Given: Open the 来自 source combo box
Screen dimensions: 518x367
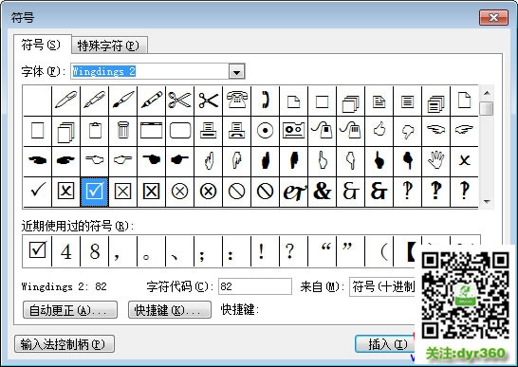Looking at the screenshot, I should [382, 286].
